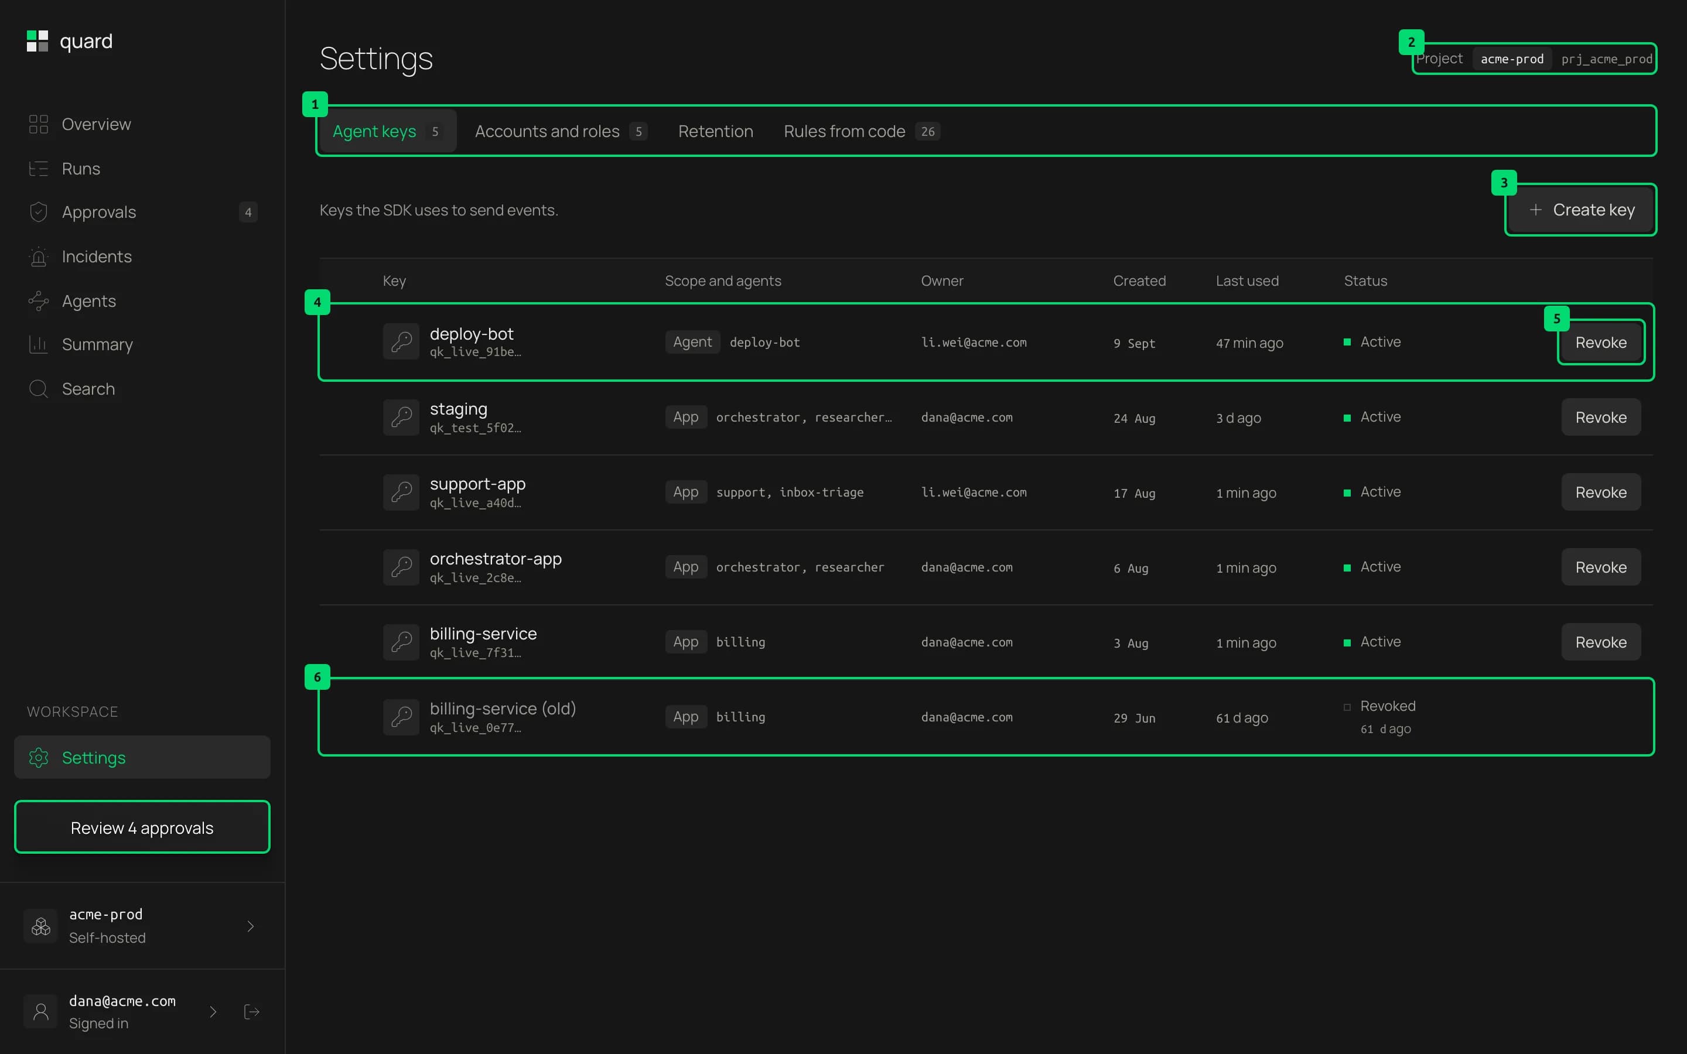This screenshot has height=1054, width=1687.
Task: Click the acme-prod project chip
Action: pos(1512,59)
